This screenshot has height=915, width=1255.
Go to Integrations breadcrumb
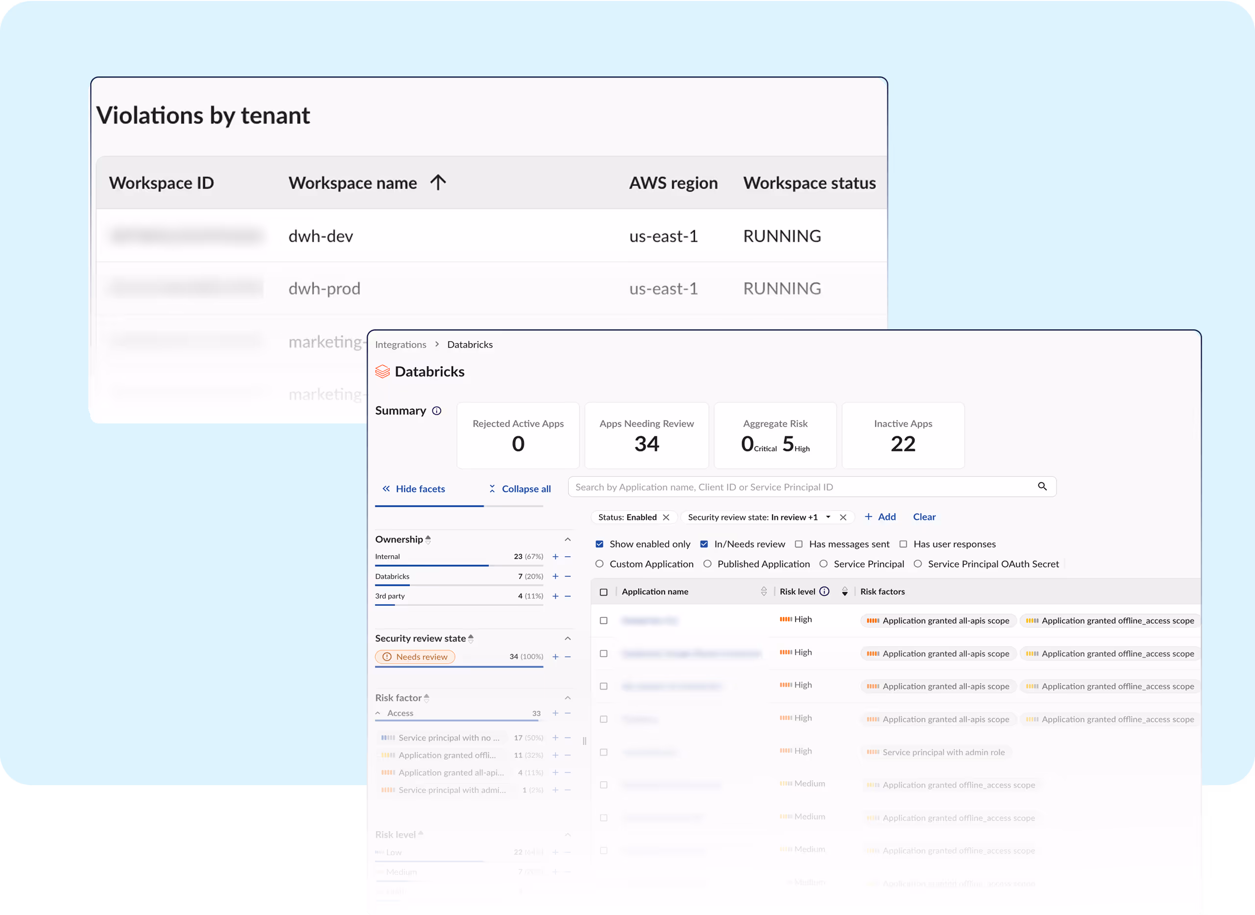point(400,344)
